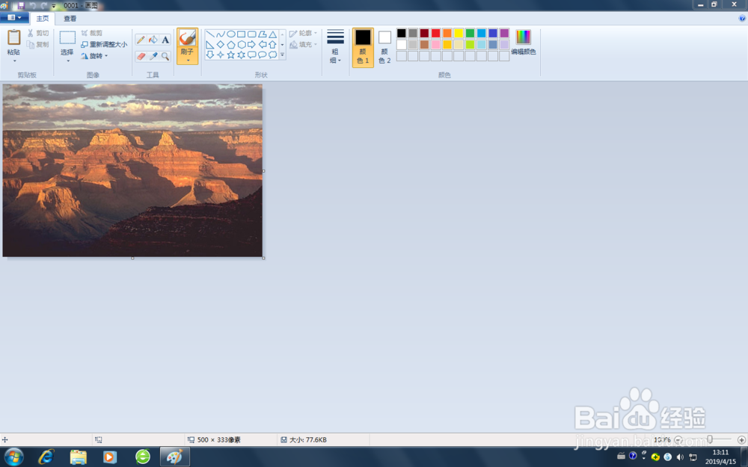Choose the Right triangle shape
This screenshot has height=467, width=748.
210,45
